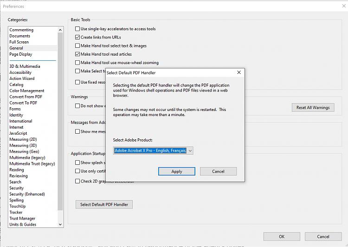The image size is (348, 247).
Task: Select Color Management category
Action: point(27,91)
